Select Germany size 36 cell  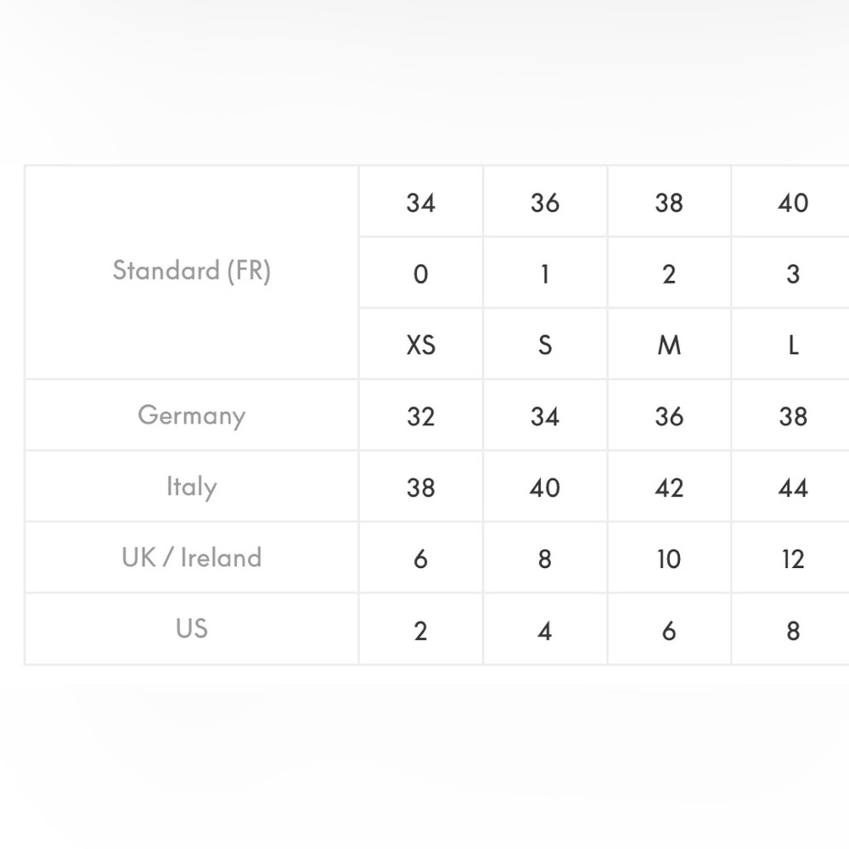click(669, 417)
